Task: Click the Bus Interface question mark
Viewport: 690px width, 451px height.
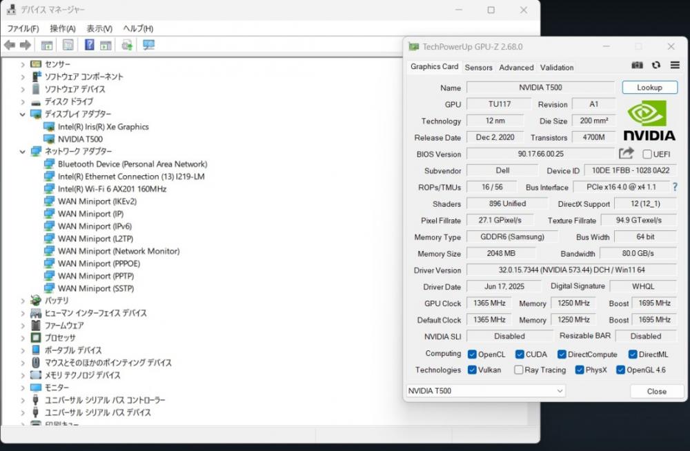Action: point(675,187)
